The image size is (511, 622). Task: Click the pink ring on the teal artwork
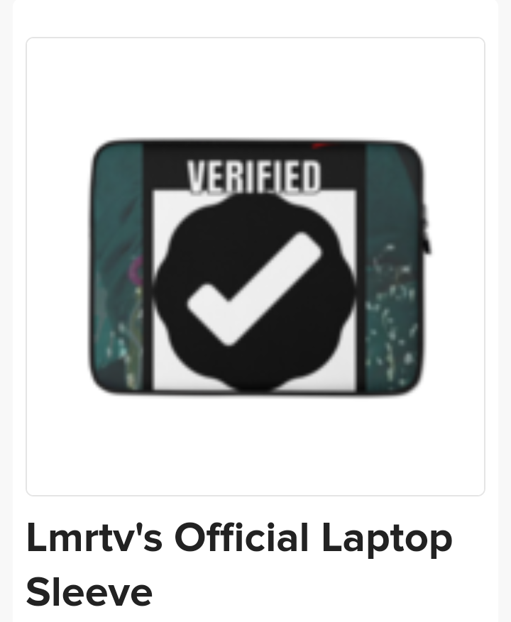tap(136, 270)
